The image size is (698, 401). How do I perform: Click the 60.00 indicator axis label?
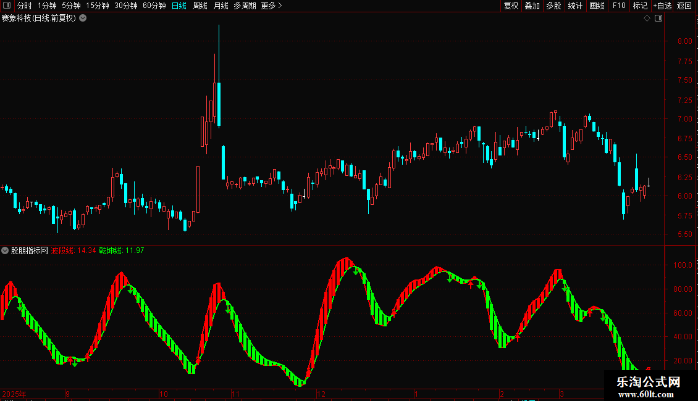(683, 313)
